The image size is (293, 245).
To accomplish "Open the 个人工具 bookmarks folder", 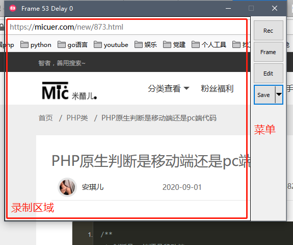I will click(209, 45).
